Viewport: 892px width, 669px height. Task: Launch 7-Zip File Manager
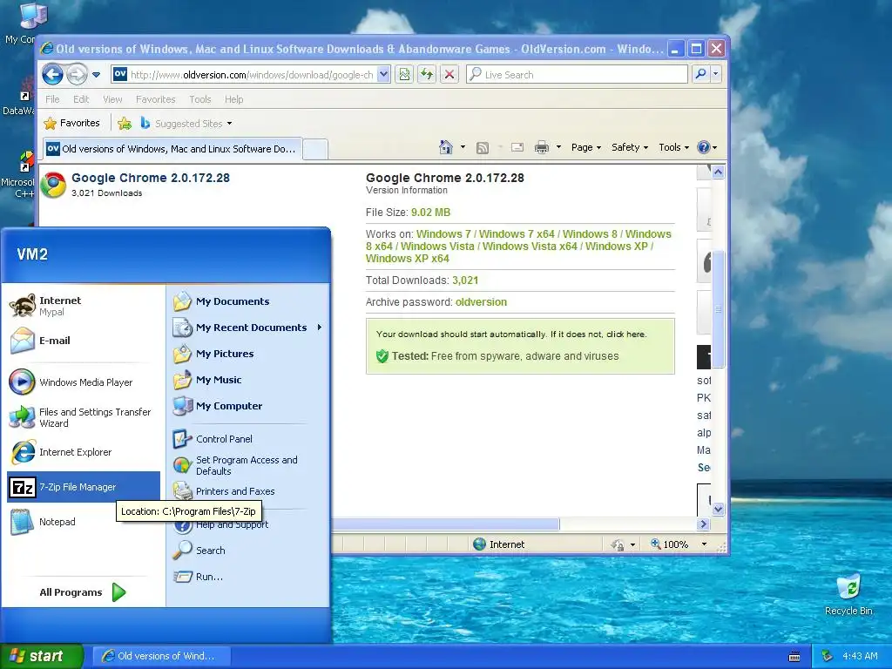84,487
